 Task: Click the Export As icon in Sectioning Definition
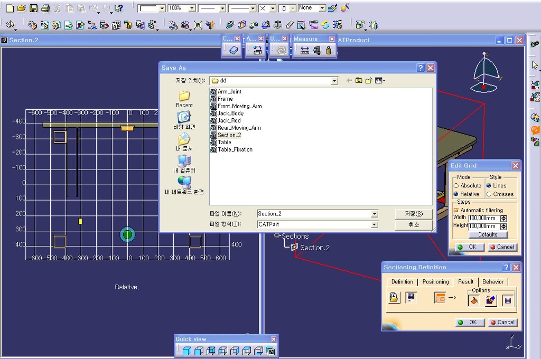[394, 298]
